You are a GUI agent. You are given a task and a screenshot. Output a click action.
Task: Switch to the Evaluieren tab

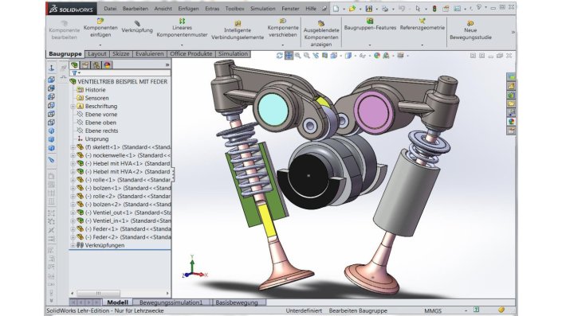(149, 53)
